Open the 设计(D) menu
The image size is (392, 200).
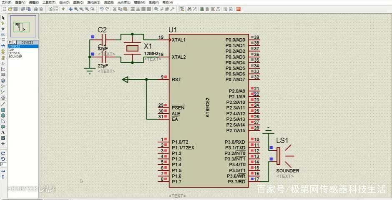[64, 2]
